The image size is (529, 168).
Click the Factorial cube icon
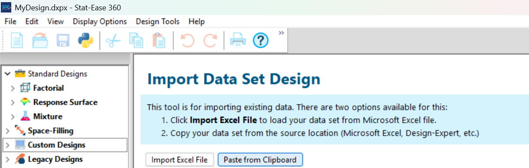[x=26, y=88]
